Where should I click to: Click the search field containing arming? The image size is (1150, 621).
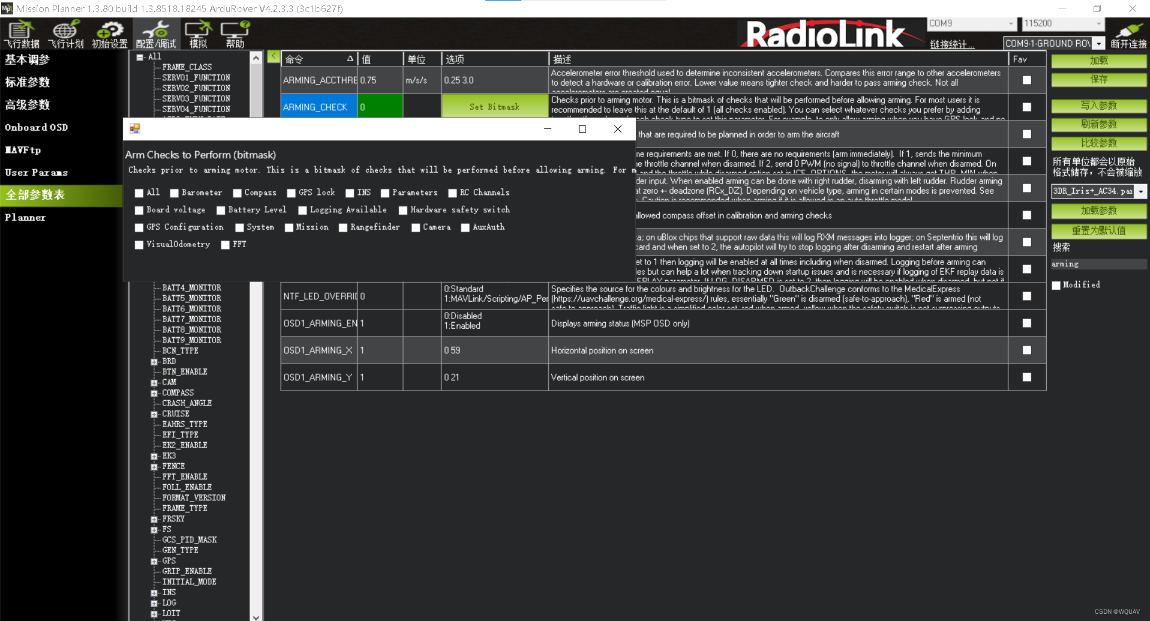[1098, 264]
